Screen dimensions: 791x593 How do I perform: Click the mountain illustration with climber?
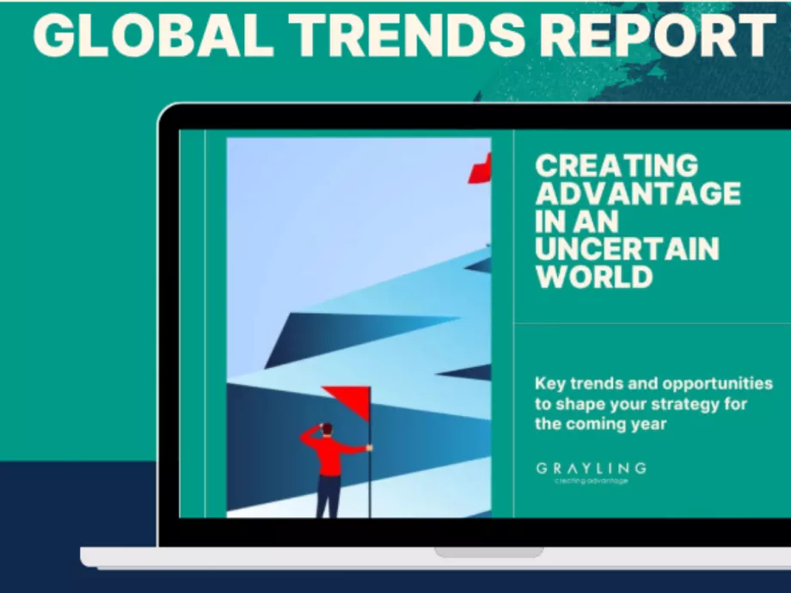point(359,327)
